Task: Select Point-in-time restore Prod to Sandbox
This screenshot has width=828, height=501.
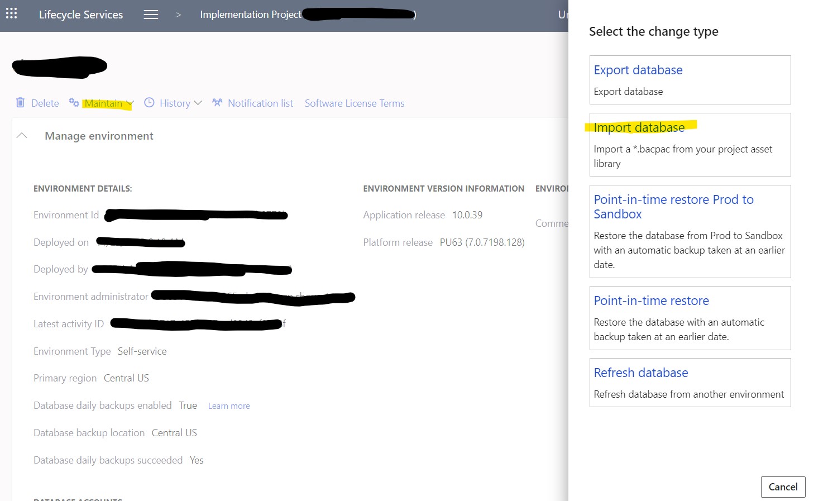Action: click(x=690, y=231)
